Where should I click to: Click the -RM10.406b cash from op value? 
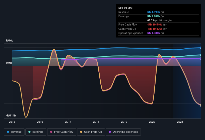[155, 29]
